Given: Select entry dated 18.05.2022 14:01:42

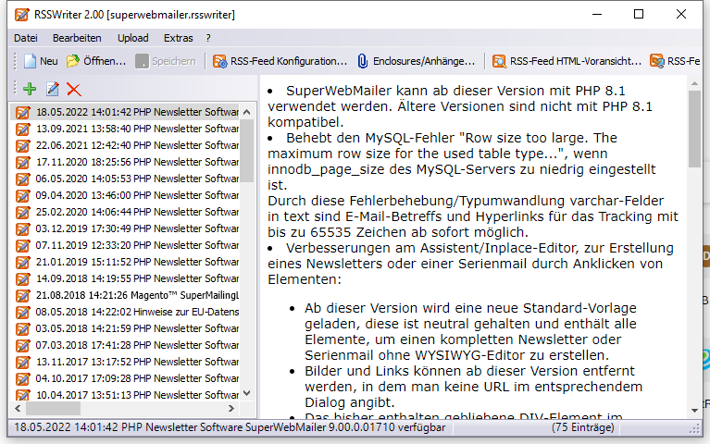Looking at the screenshot, I should (x=126, y=112).
